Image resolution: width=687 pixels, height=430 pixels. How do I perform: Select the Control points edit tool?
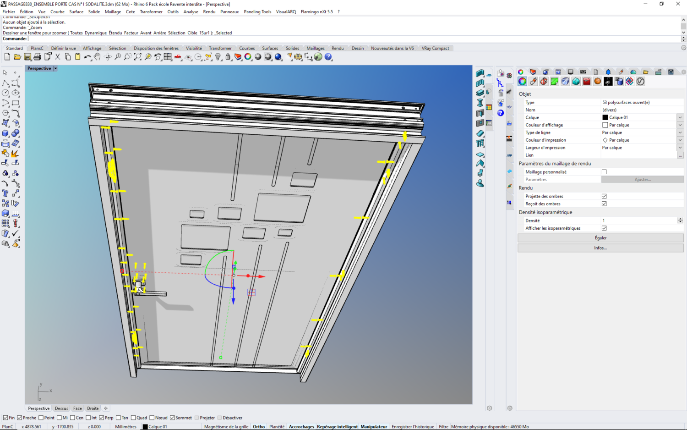click(x=5, y=123)
